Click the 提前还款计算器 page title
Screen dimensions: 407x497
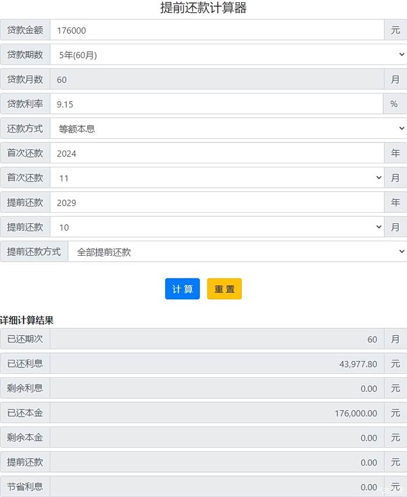coord(203,8)
